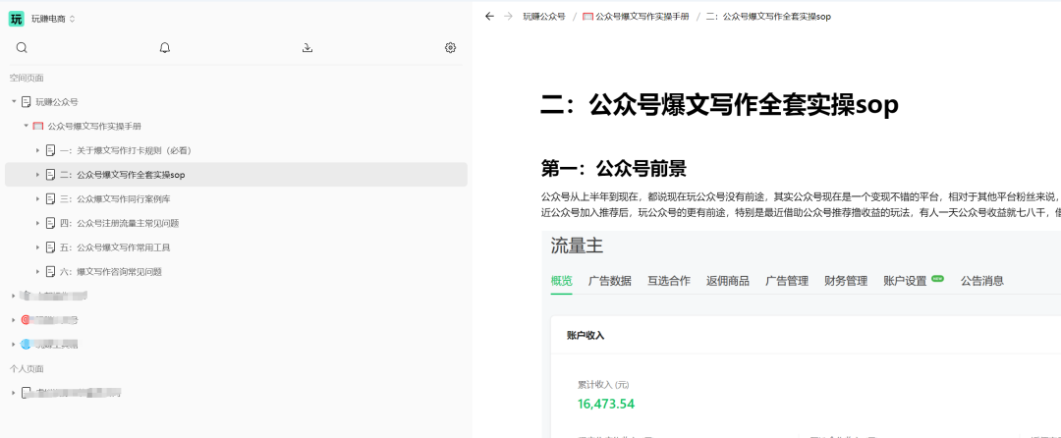This screenshot has width=1061, height=438.
Task: Open the notifications bell icon
Action: click(x=165, y=47)
